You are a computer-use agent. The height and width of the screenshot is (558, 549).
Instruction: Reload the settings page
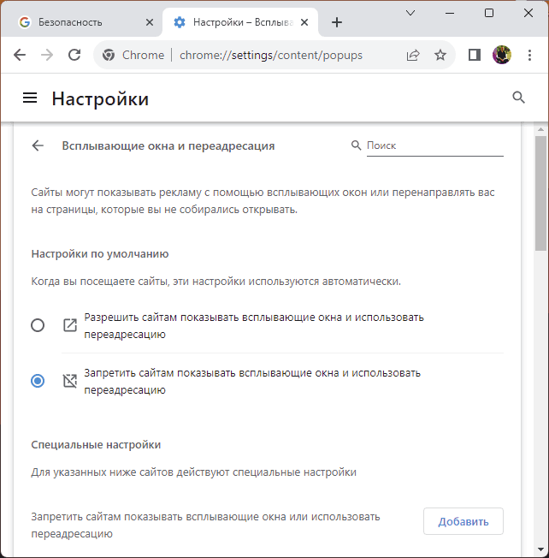pyautogui.click(x=74, y=55)
